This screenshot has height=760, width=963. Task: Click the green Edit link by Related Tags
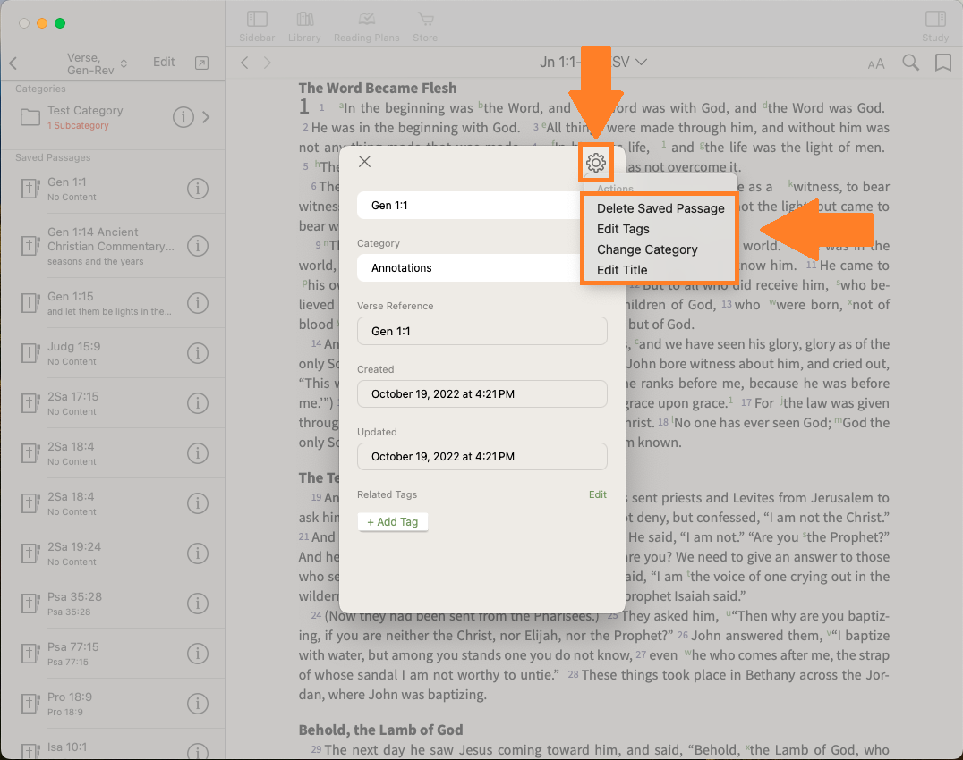(x=597, y=494)
